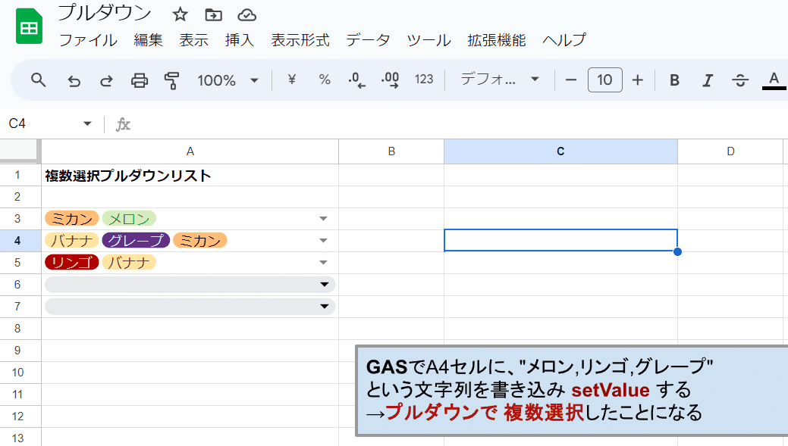788x446 pixels.
Task: Open the ヘルプ menu
Action: coord(564,40)
